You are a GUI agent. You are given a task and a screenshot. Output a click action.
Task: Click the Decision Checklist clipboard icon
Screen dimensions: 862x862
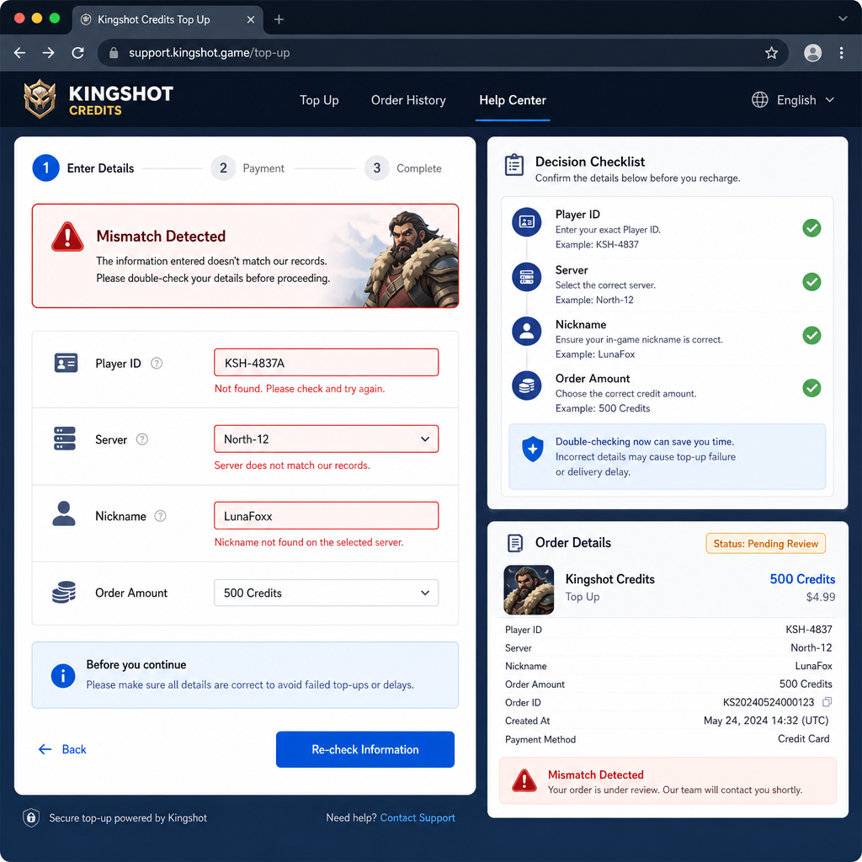514,165
